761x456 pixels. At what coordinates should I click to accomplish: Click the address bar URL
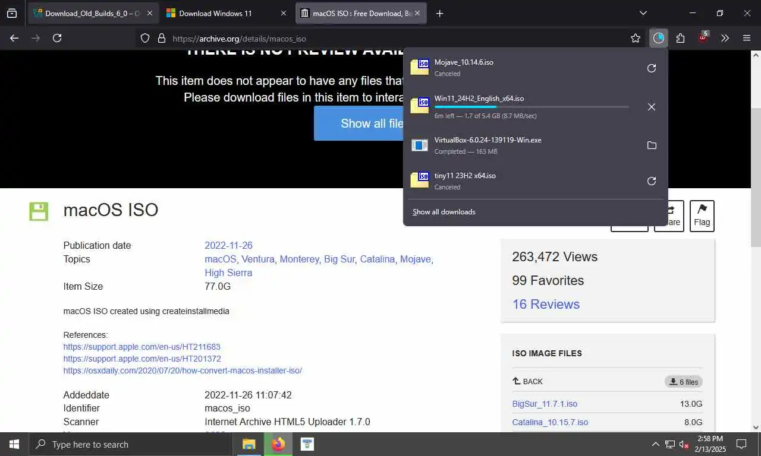click(x=239, y=39)
